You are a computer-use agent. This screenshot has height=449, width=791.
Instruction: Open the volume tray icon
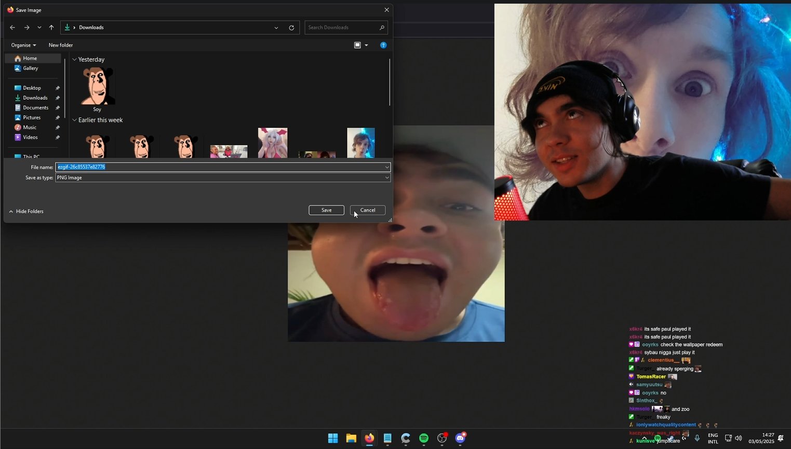[739, 438]
